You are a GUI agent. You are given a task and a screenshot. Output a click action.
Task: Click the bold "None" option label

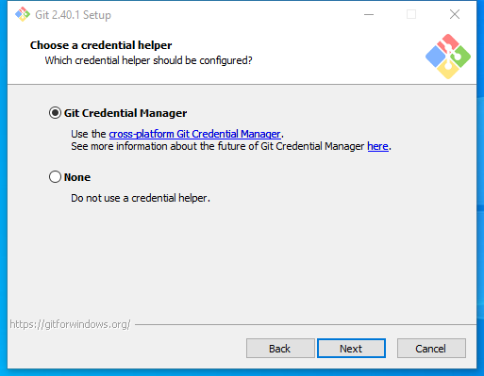click(77, 177)
